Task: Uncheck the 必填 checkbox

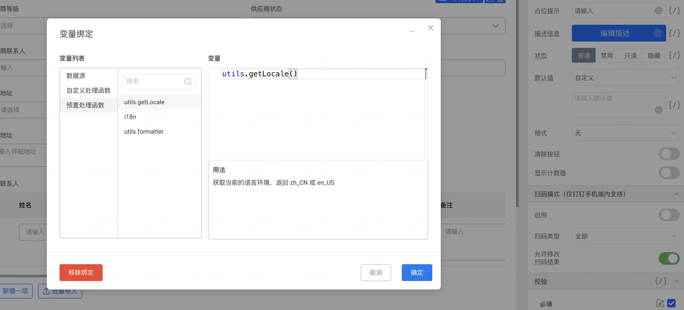Action: click(671, 303)
